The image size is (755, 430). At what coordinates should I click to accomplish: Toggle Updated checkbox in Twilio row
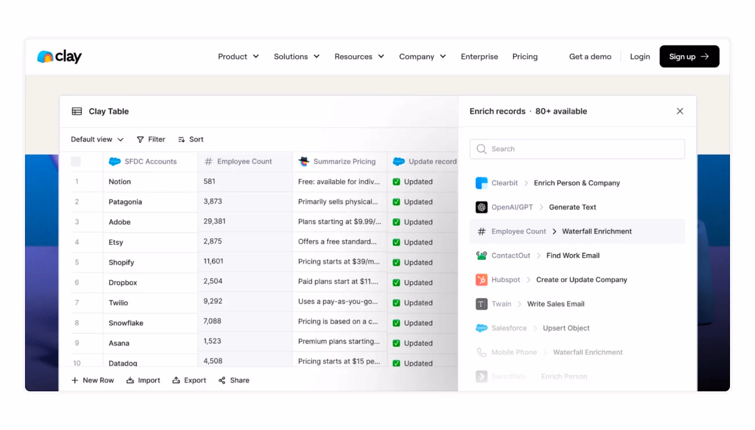396,303
